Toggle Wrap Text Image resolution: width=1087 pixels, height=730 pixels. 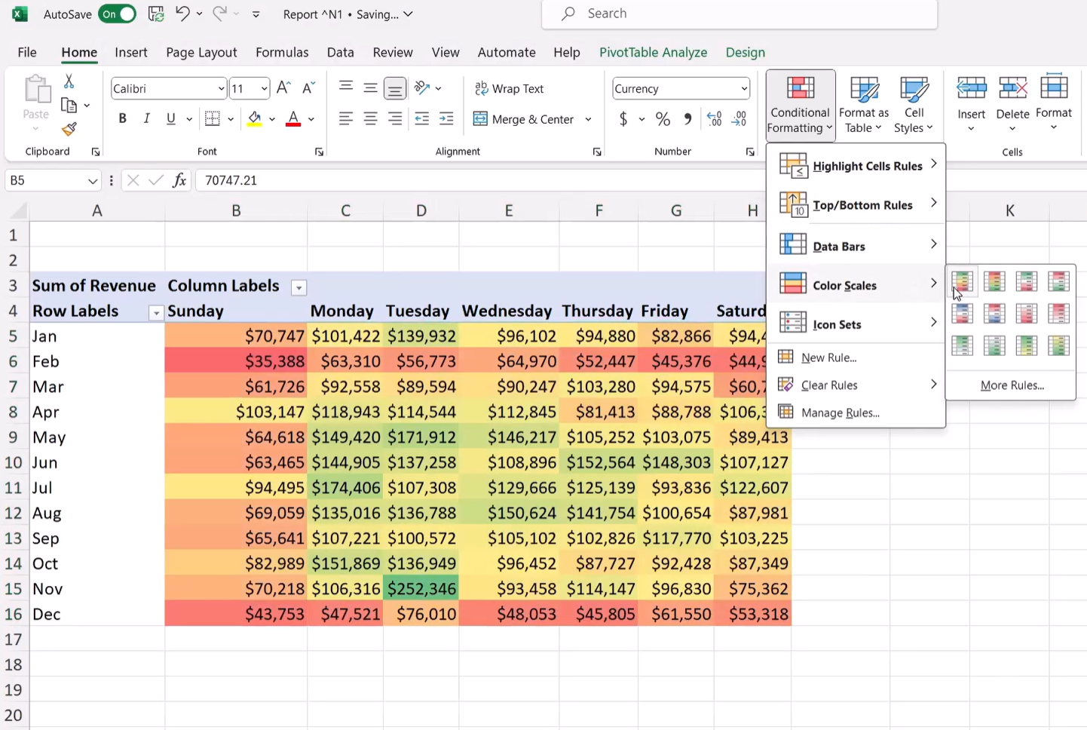pos(509,88)
